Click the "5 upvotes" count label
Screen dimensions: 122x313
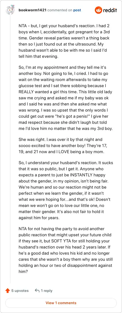tap(20, 291)
